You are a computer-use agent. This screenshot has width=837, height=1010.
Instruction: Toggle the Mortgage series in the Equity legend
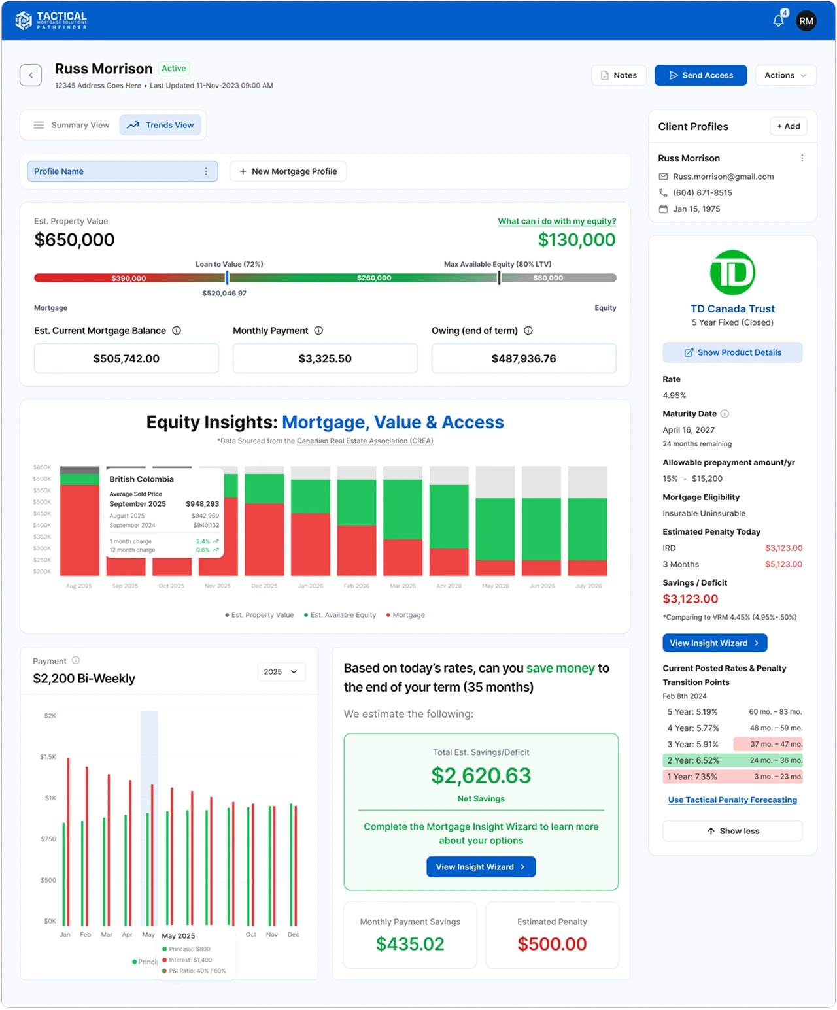[406, 615]
